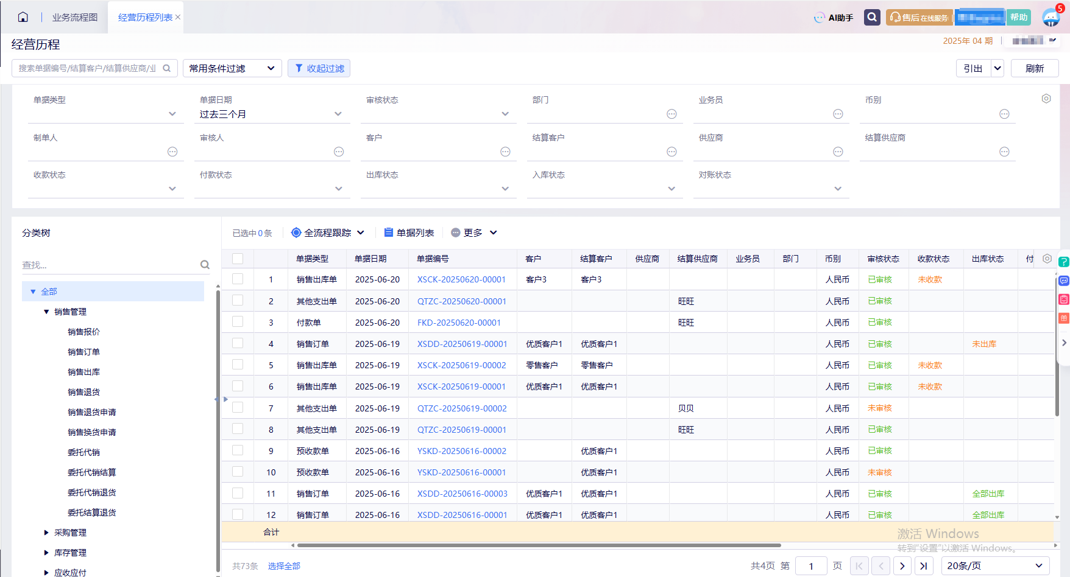
Task: Open the 更多 menu
Action: click(x=474, y=233)
